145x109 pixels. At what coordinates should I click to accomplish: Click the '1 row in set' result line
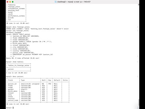(x=17, y=73)
